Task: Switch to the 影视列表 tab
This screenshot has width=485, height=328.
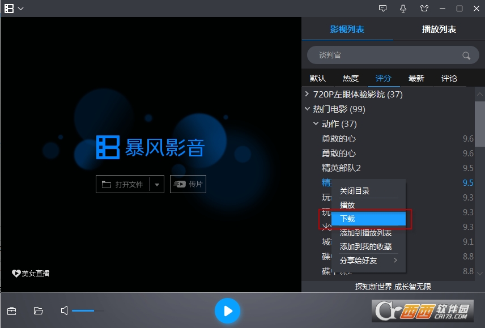Action: coord(347,29)
